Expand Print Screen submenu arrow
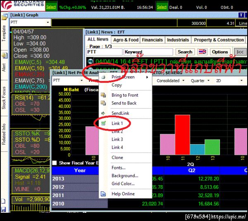The image size is (248, 221). click(x=147, y=77)
